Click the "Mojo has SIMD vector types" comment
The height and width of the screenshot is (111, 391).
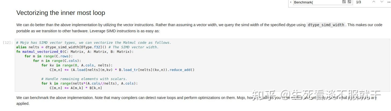[x=93, y=43]
